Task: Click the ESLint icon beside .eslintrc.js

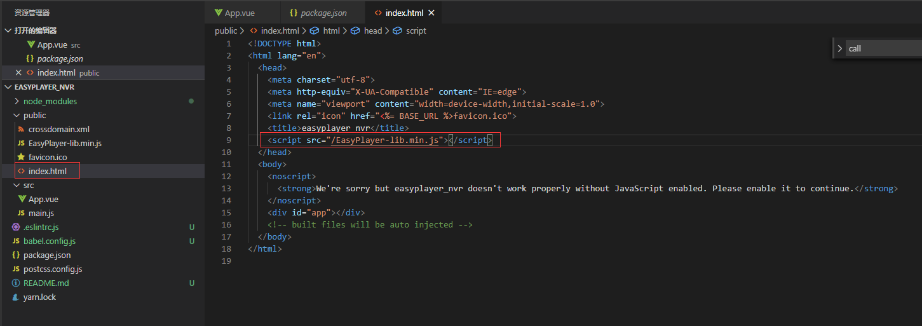Action: (x=16, y=227)
